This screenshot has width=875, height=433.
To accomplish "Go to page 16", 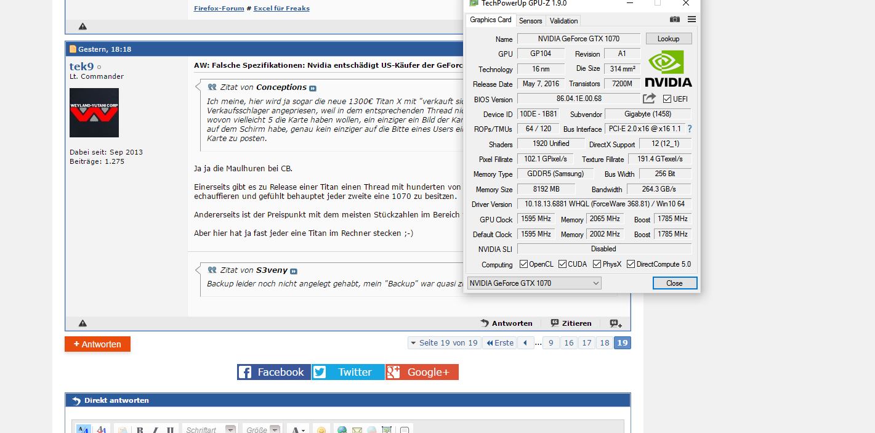I will point(568,343).
